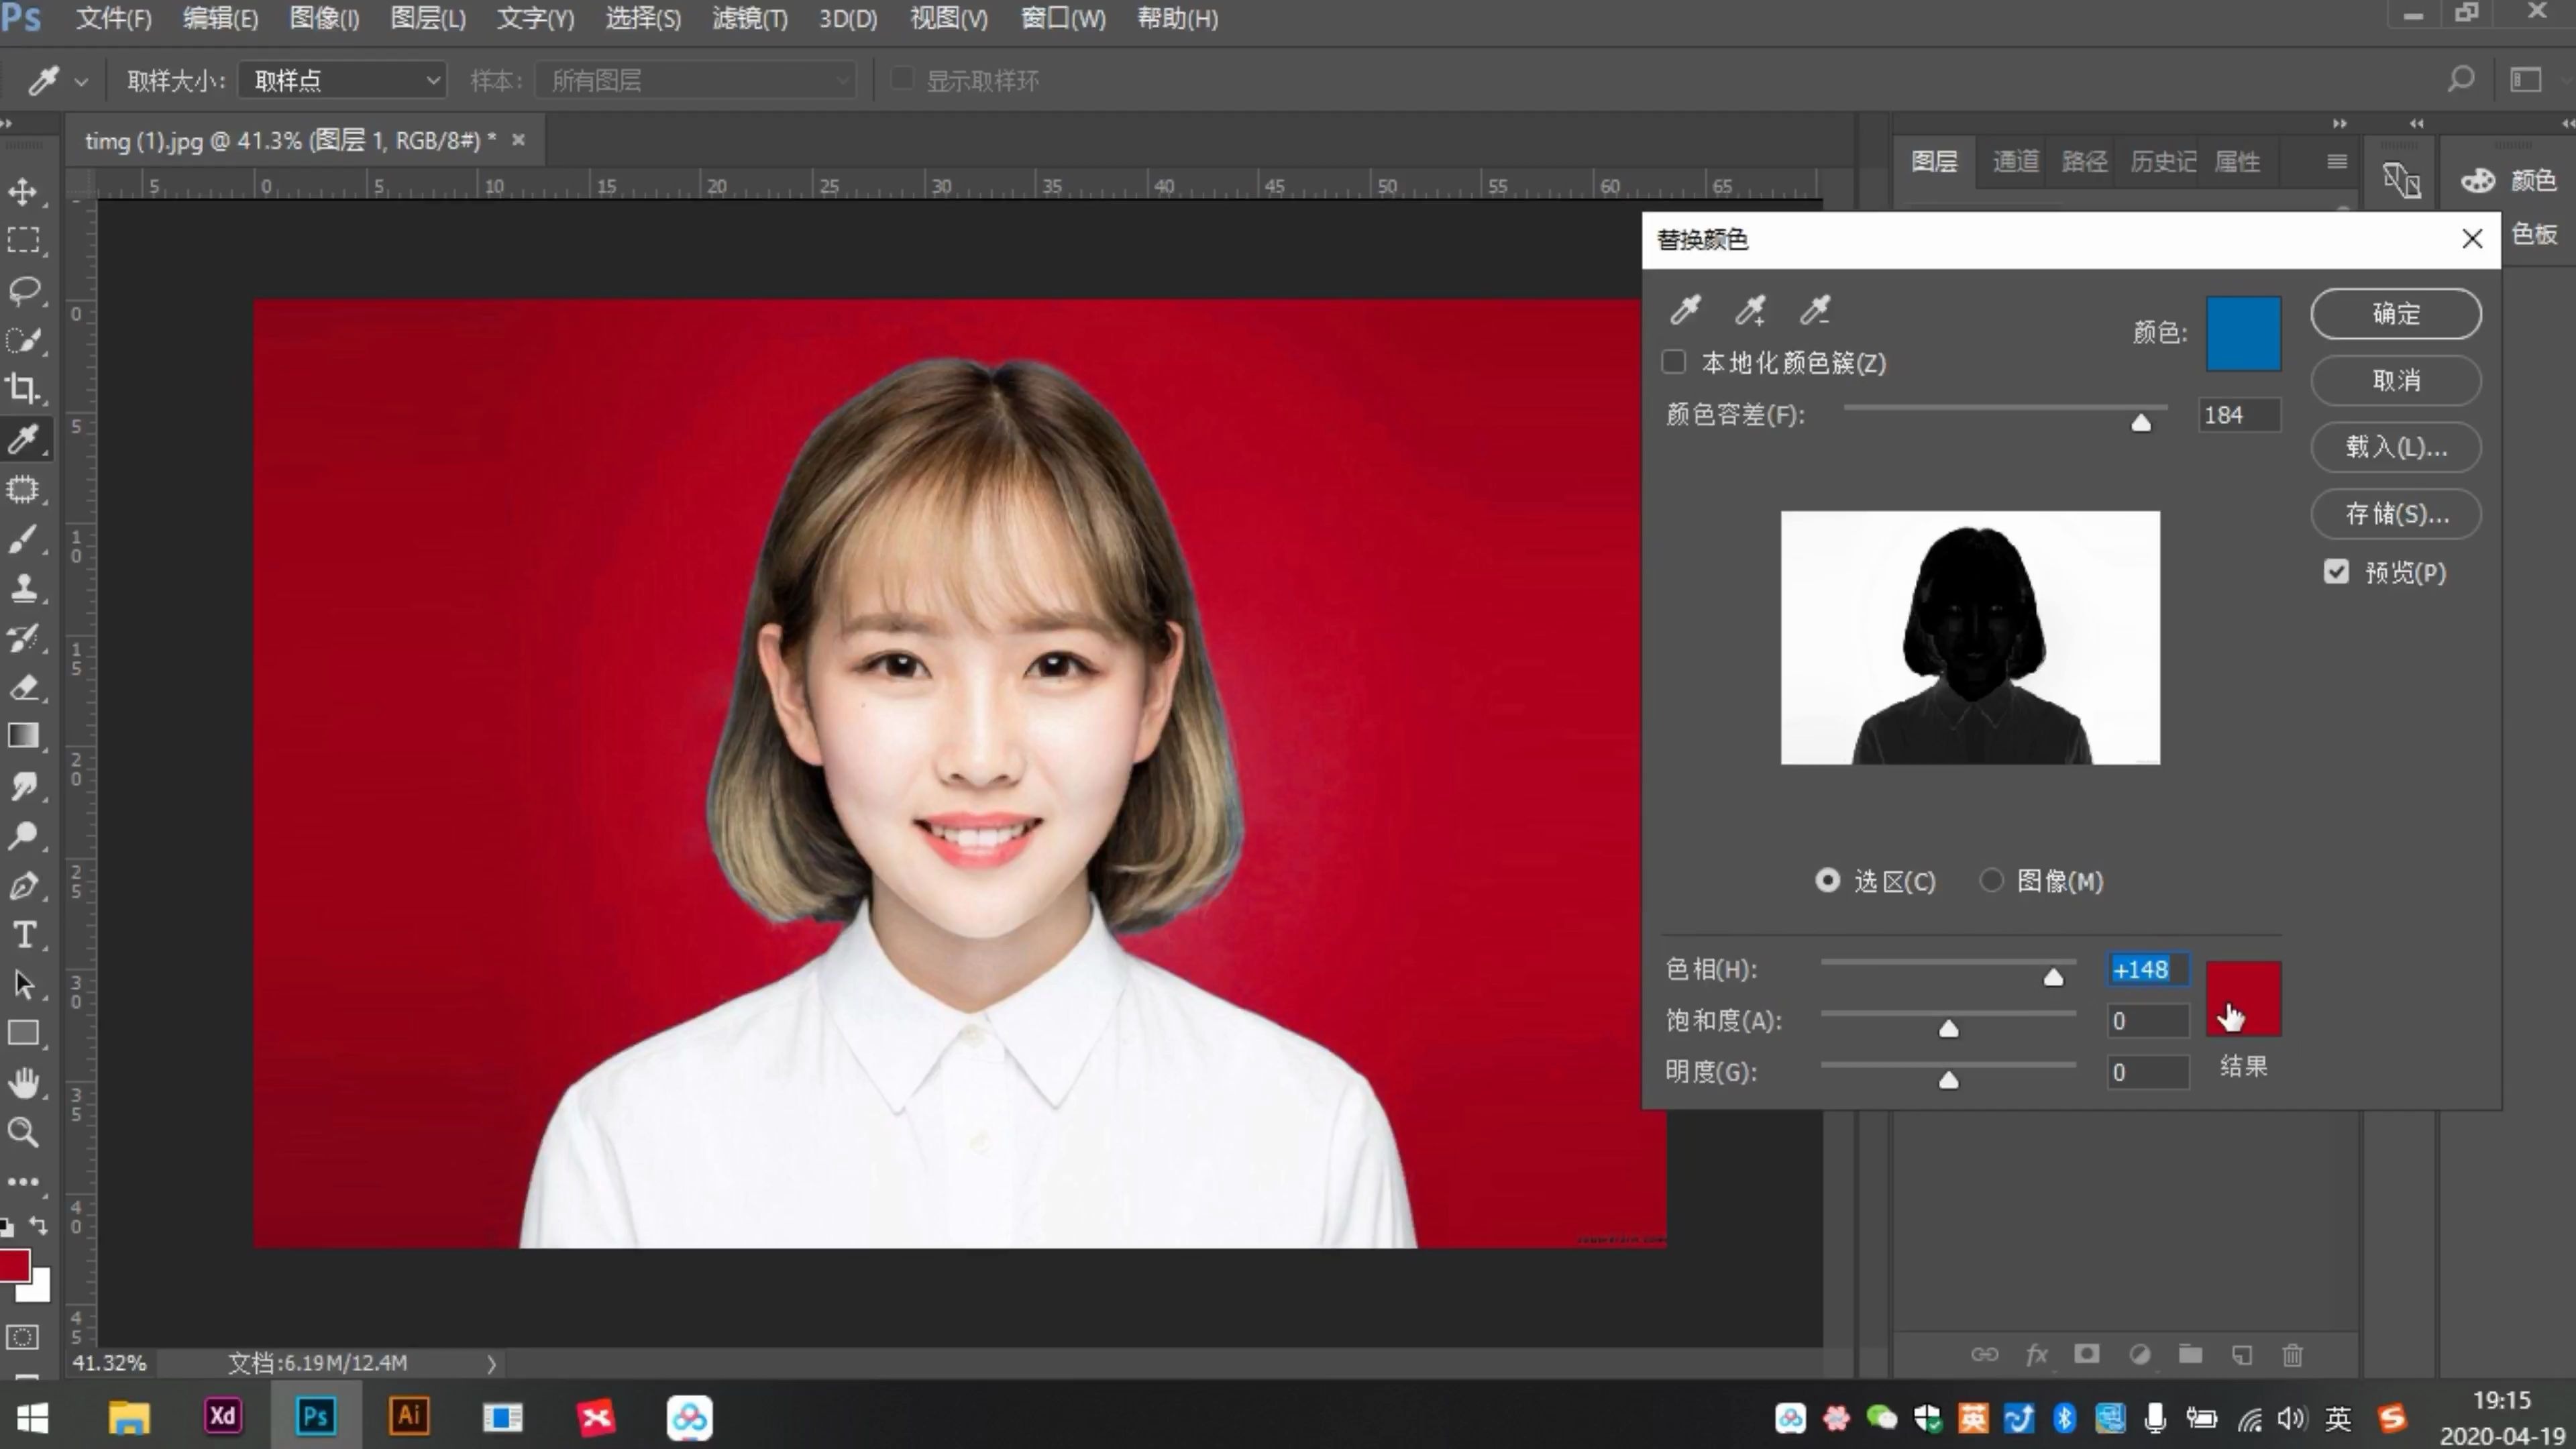This screenshot has height=1449, width=2576.
Task: Click the Subtract from Sample eyedropper
Action: 1815,310
